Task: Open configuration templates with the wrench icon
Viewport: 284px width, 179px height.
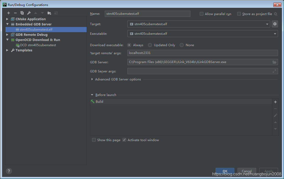Action: click(x=29, y=13)
